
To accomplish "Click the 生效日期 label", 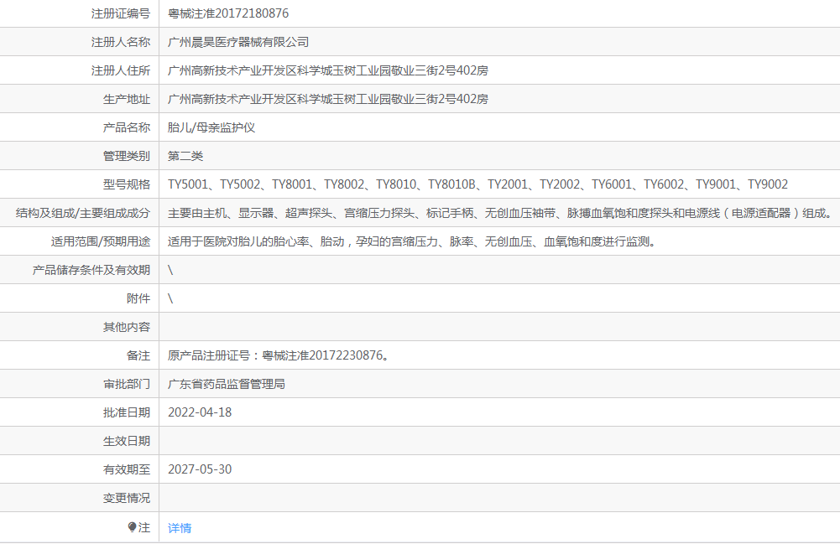I will click(x=127, y=441).
